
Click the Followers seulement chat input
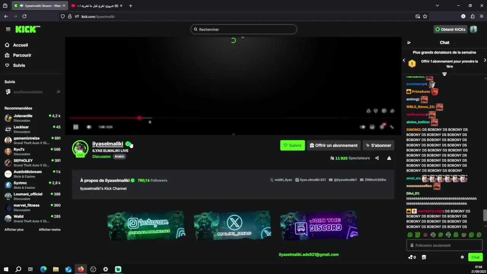pos(444,245)
